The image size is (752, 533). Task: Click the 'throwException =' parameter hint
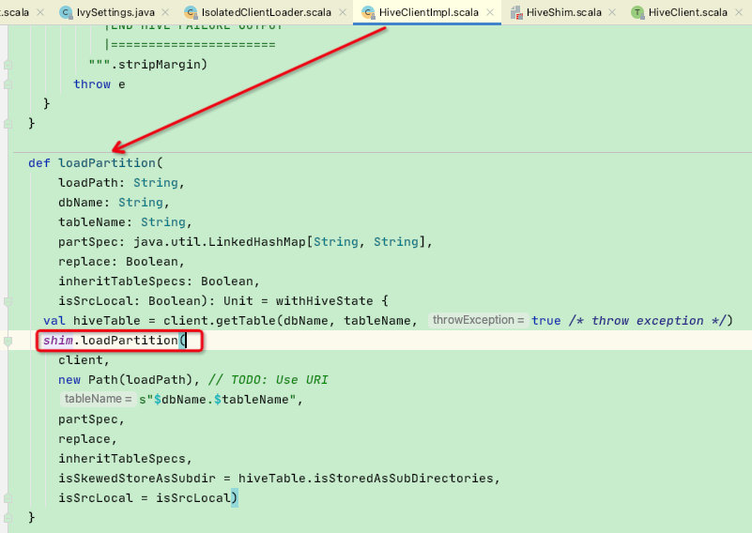click(x=478, y=320)
